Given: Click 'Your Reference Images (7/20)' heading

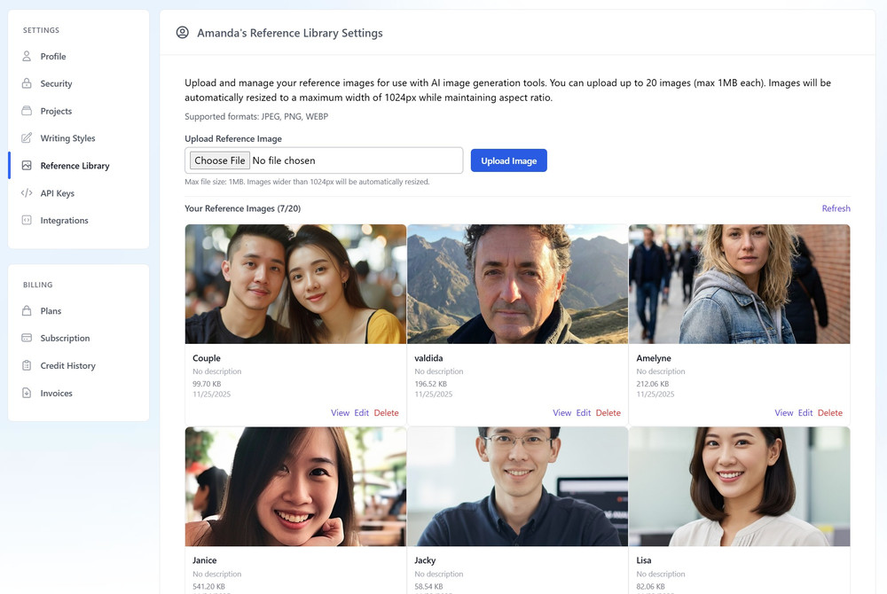Looking at the screenshot, I should point(243,208).
